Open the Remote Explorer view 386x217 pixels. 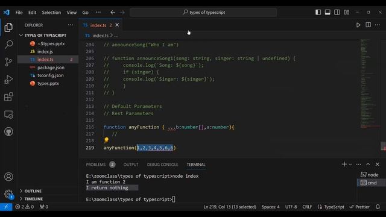(x=8, y=115)
